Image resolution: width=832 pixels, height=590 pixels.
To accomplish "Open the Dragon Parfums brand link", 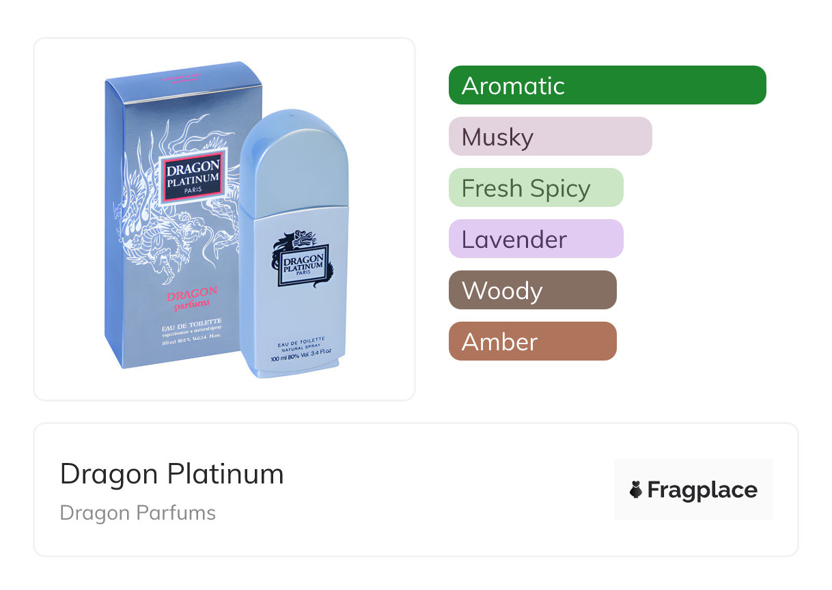I will [x=138, y=513].
